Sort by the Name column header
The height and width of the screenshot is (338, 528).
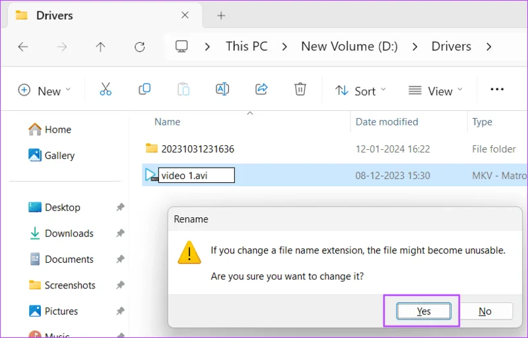click(168, 122)
